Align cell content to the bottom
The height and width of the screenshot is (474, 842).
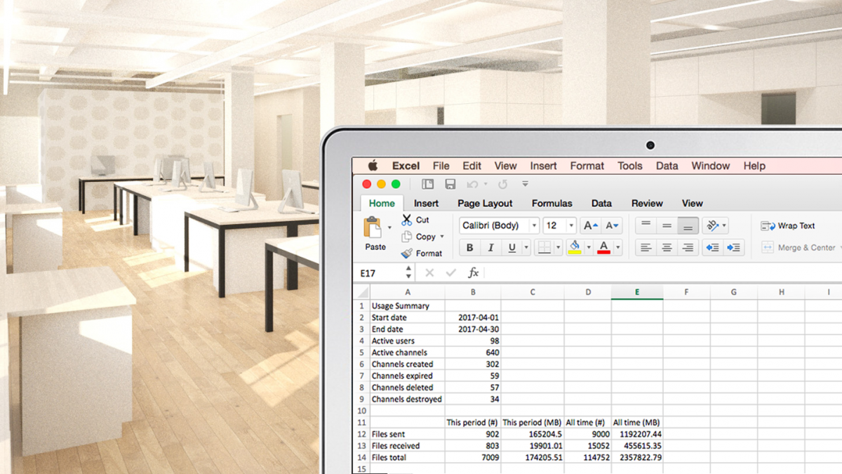coord(688,225)
